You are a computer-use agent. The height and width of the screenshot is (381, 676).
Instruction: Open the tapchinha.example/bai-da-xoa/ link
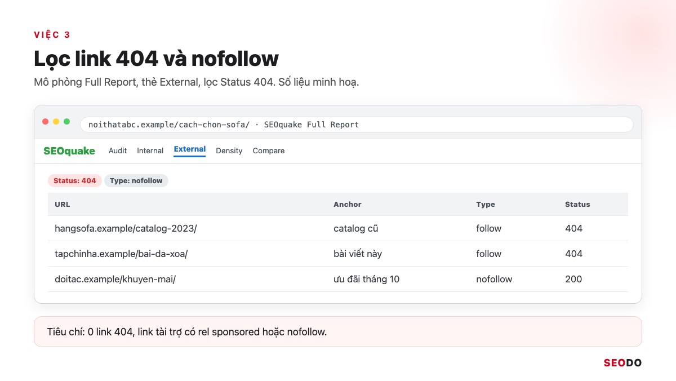121,254
